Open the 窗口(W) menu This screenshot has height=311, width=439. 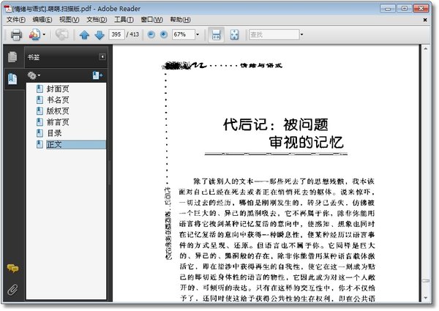151,20
